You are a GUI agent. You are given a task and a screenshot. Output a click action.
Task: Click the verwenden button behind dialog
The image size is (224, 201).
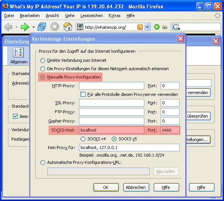(198, 93)
